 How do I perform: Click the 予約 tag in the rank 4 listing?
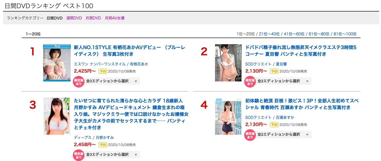click(274, 124)
